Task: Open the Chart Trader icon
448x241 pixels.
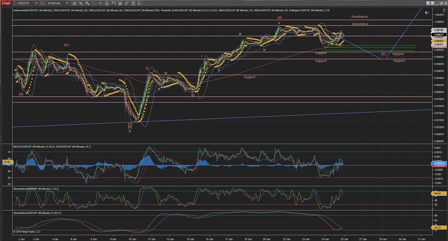Action: point(114,3)
